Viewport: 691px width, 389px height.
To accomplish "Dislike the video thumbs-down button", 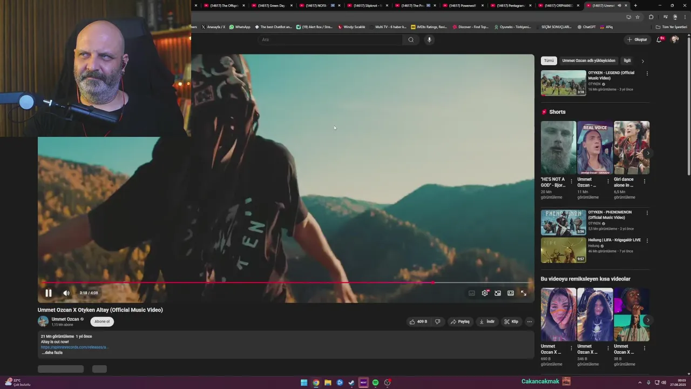I will pos(437,321).
